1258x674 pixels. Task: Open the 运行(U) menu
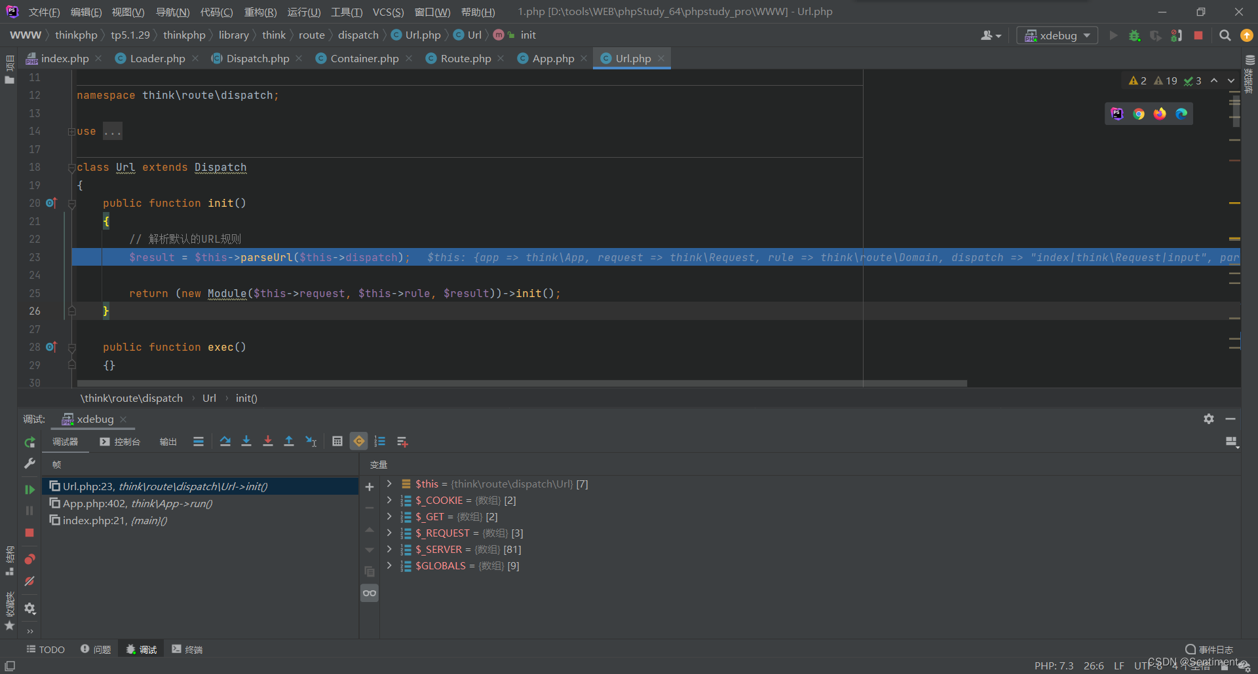[x=304, y=12]
